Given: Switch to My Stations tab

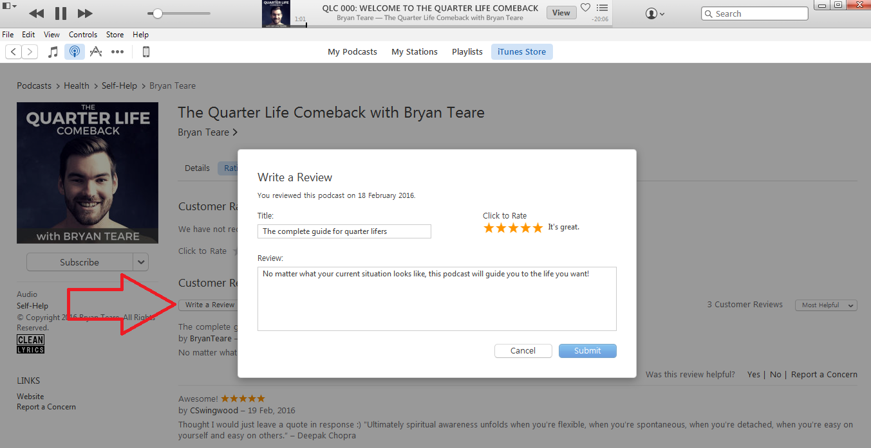Looking at the screenshot, I should point(415,52).
